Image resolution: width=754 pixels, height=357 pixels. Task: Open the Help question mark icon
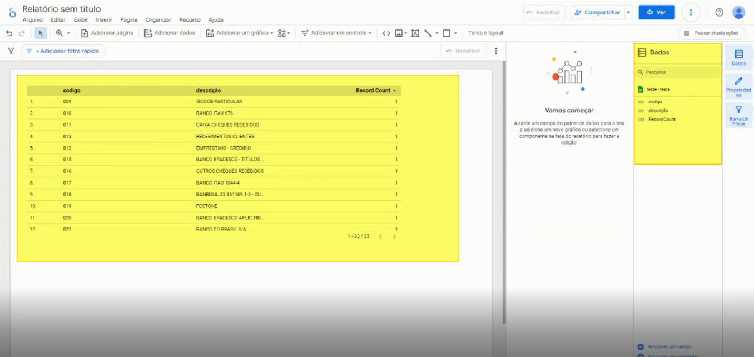[719, 12]
